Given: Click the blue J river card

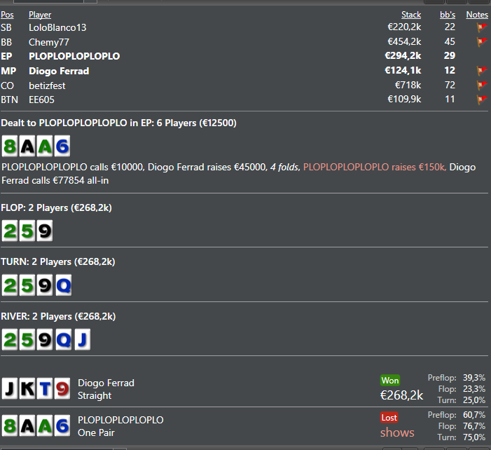Looking at the screenshot, I should click(x=81, y=340).
